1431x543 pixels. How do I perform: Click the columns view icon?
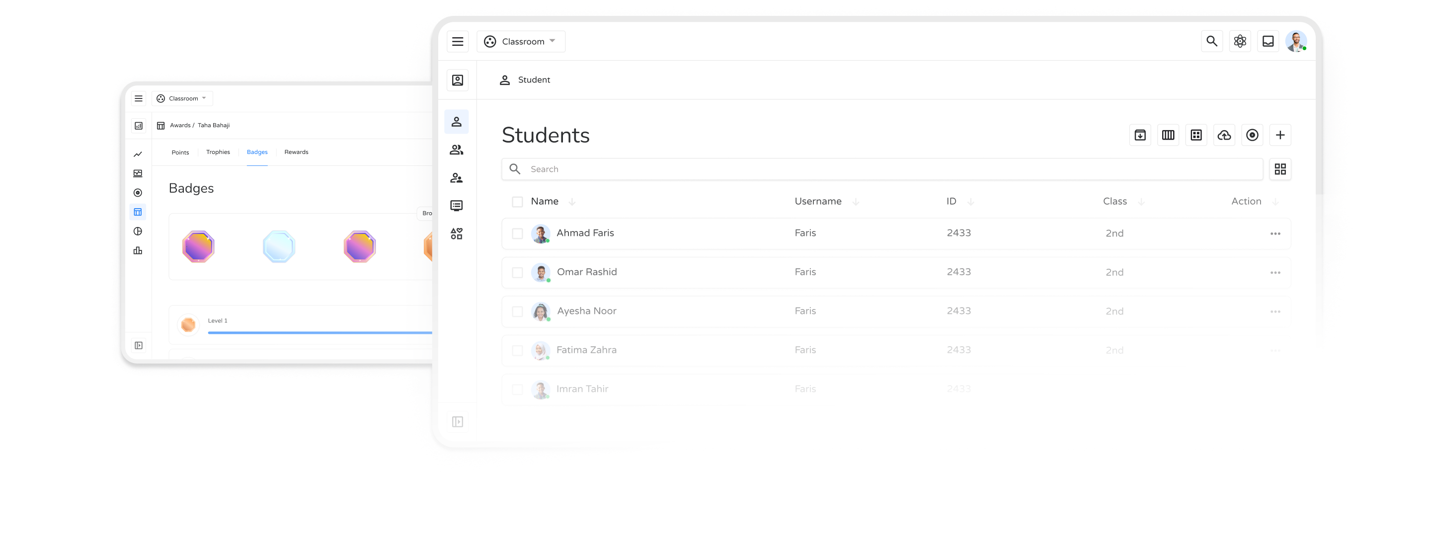pos(1168,135)
